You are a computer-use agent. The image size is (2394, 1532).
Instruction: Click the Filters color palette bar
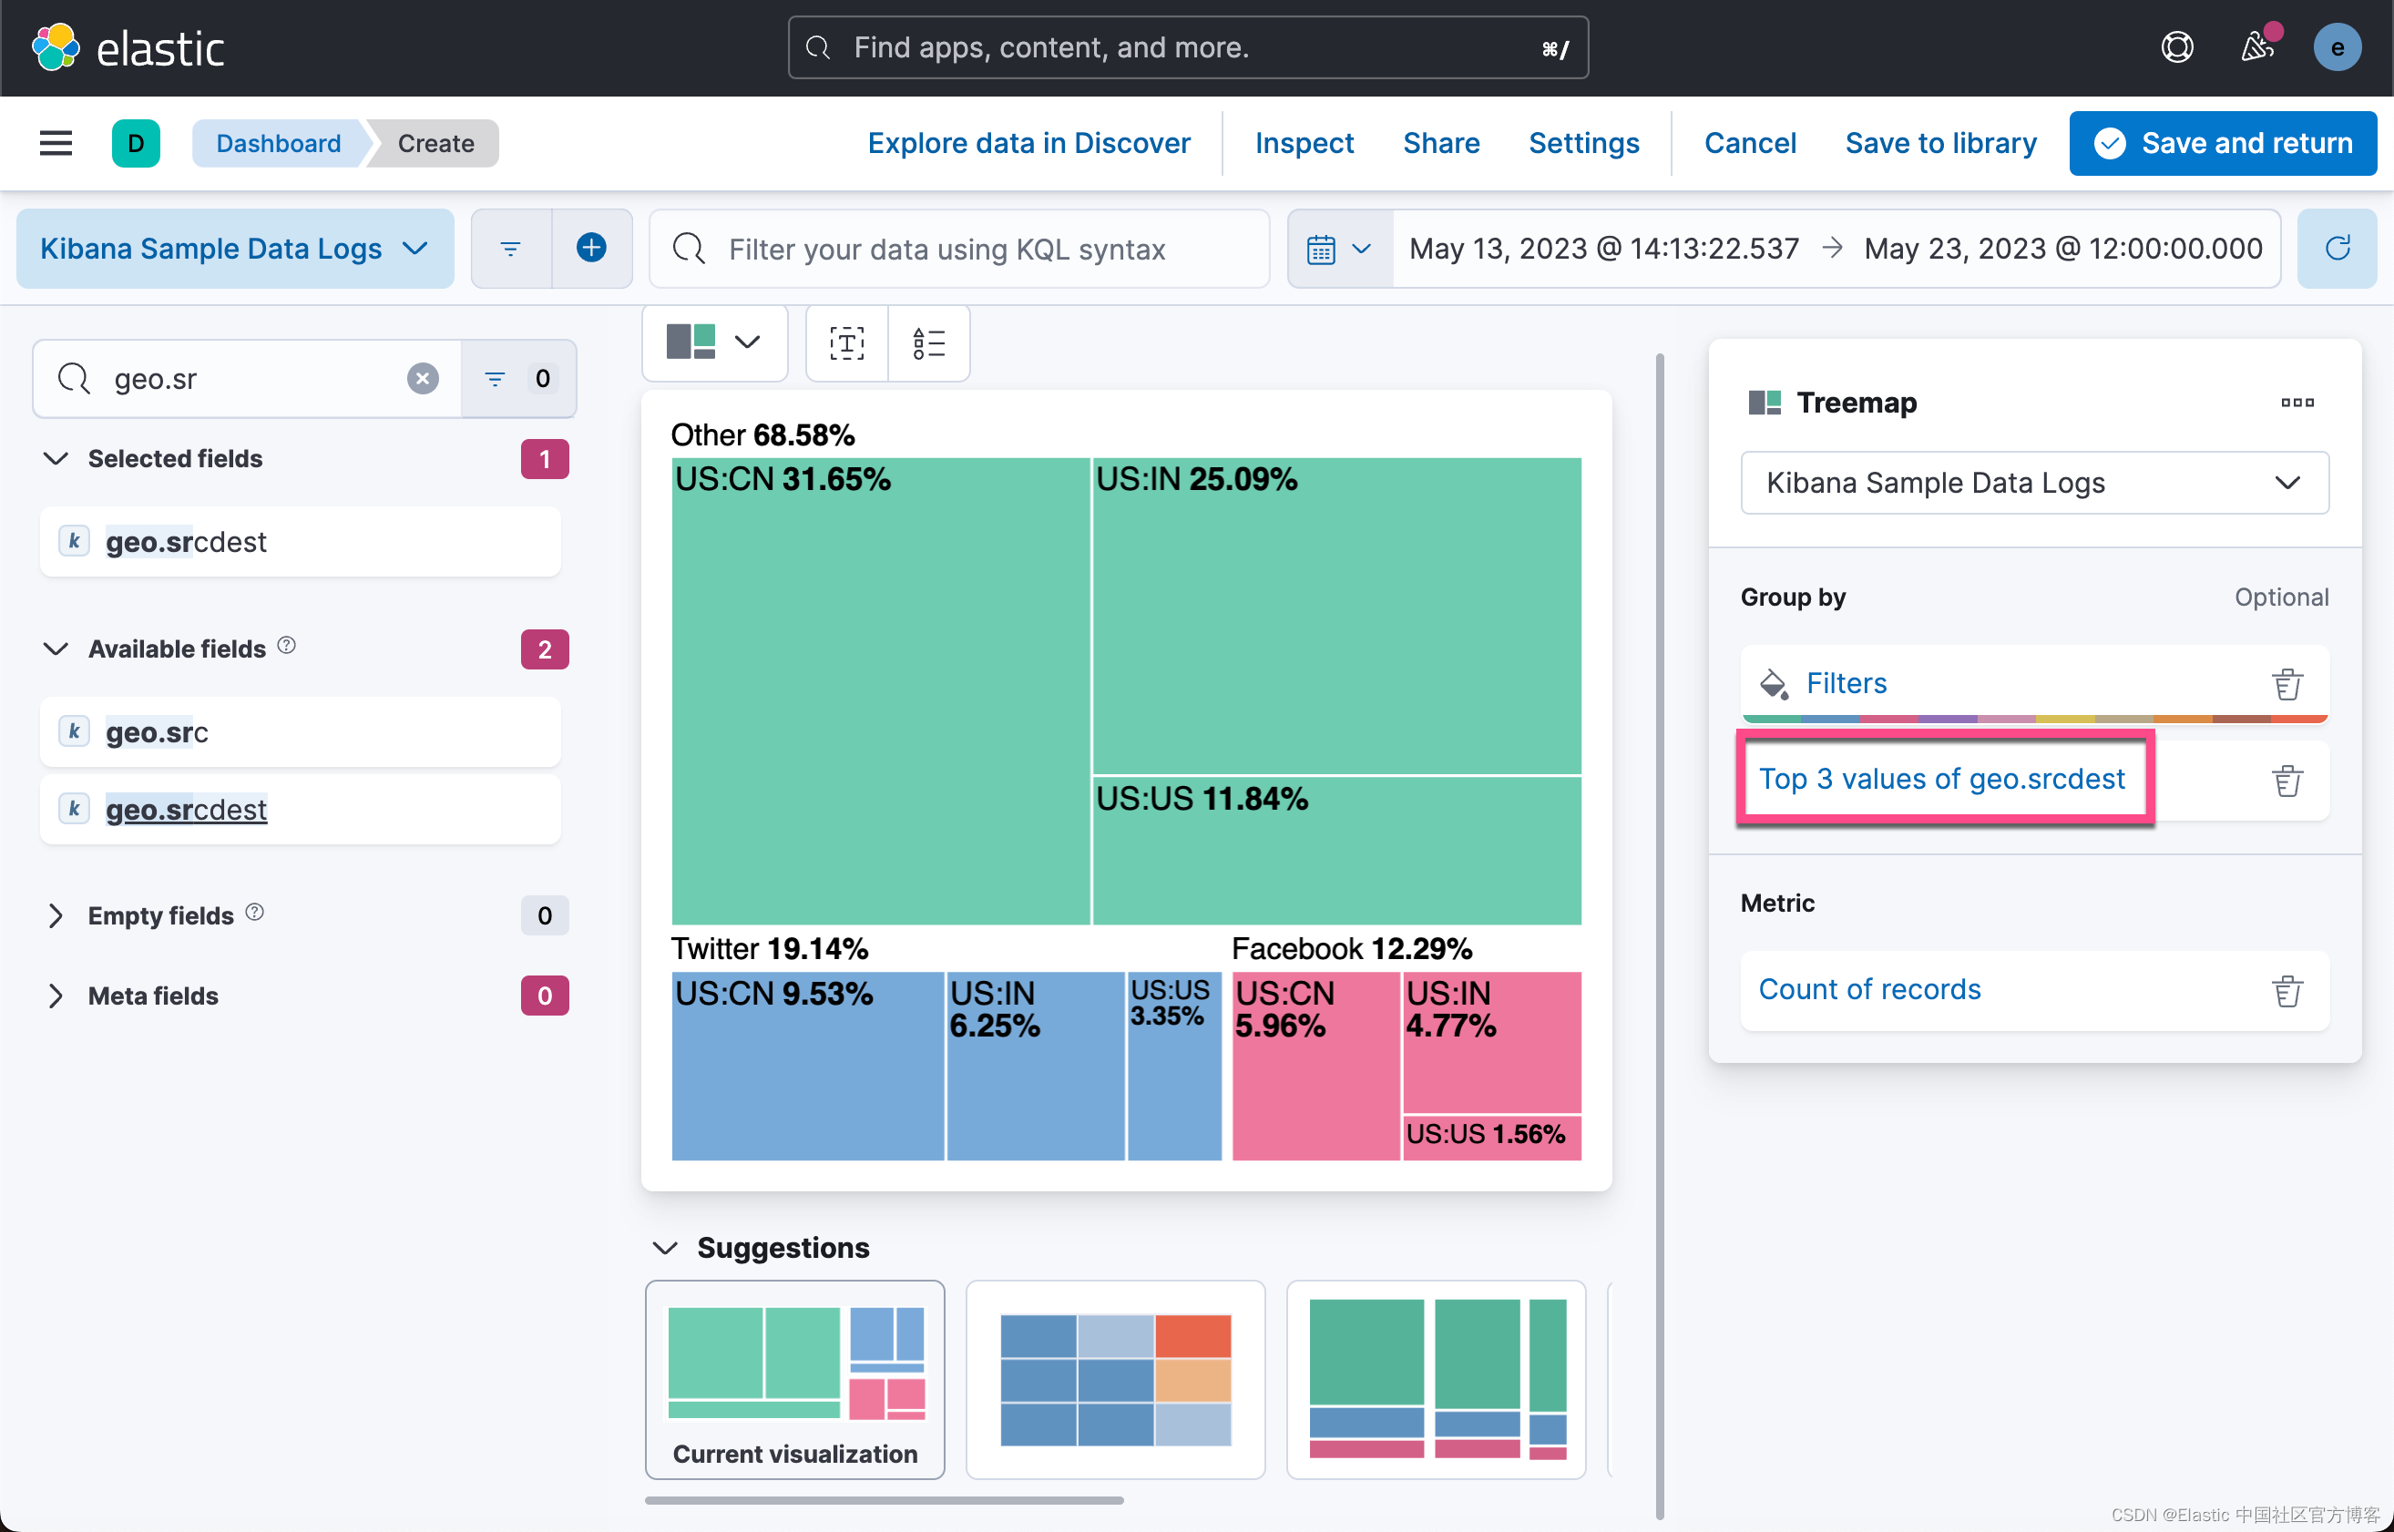point(2034,719)
